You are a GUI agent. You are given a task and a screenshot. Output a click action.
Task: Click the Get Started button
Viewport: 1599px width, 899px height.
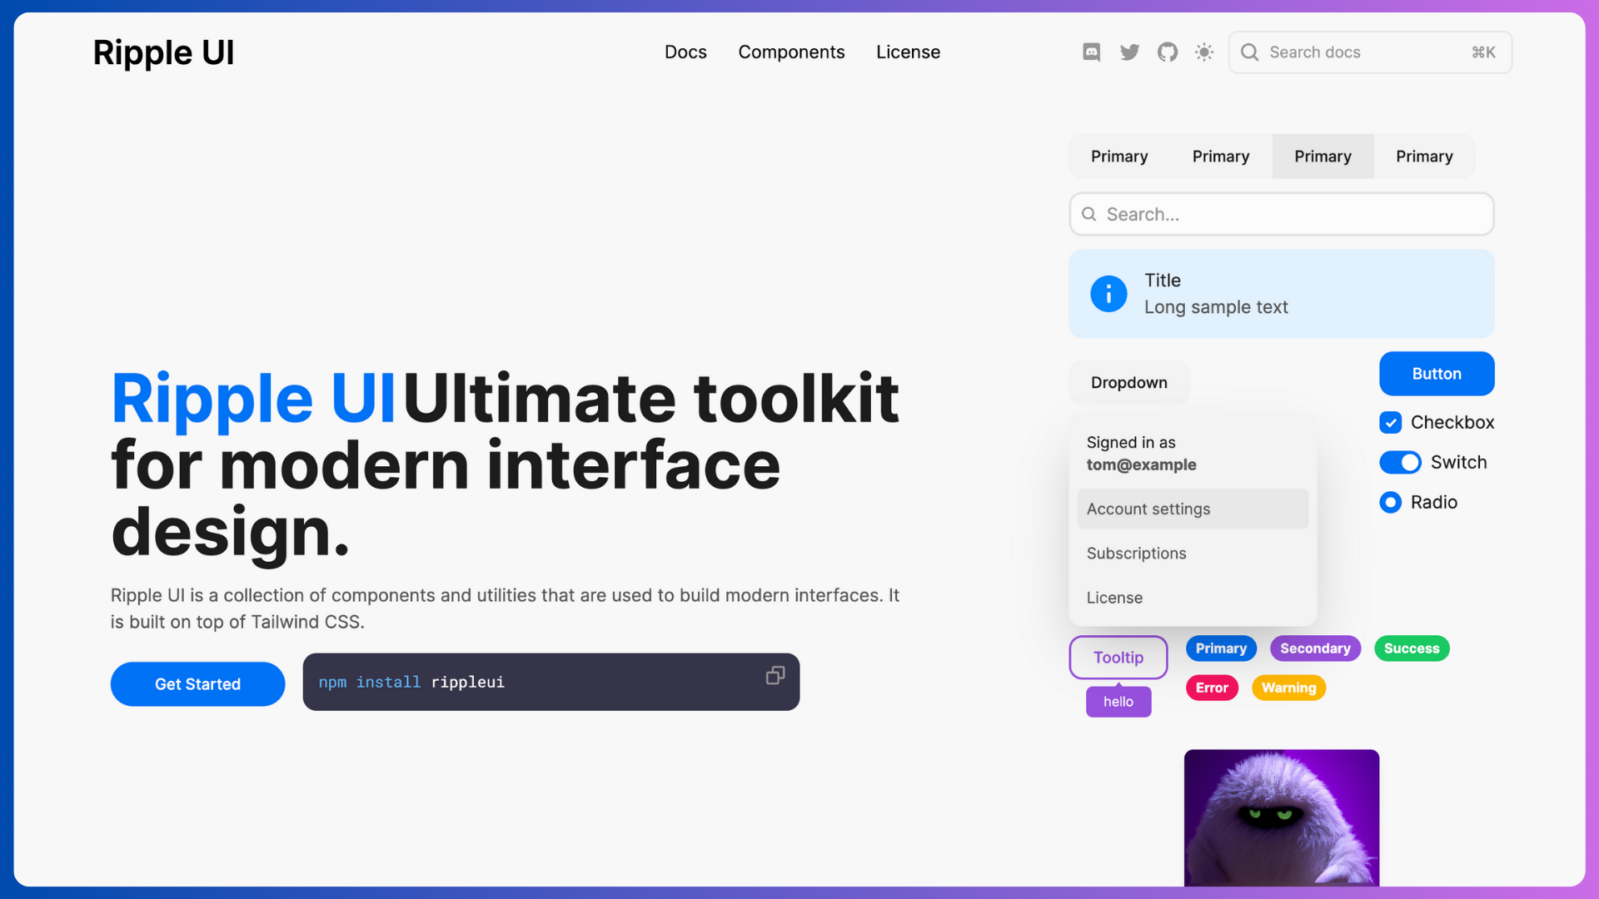pos(197,684)
